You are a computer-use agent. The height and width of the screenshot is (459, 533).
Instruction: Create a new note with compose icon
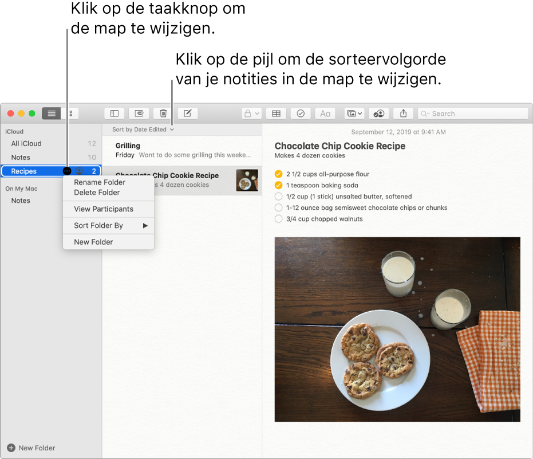click(188, 113)
